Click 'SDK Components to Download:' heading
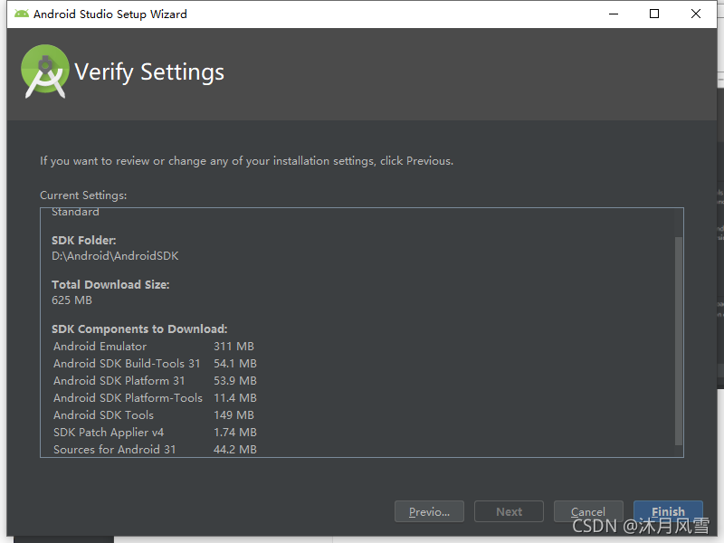The image size is (724, 543). point(139,329)
